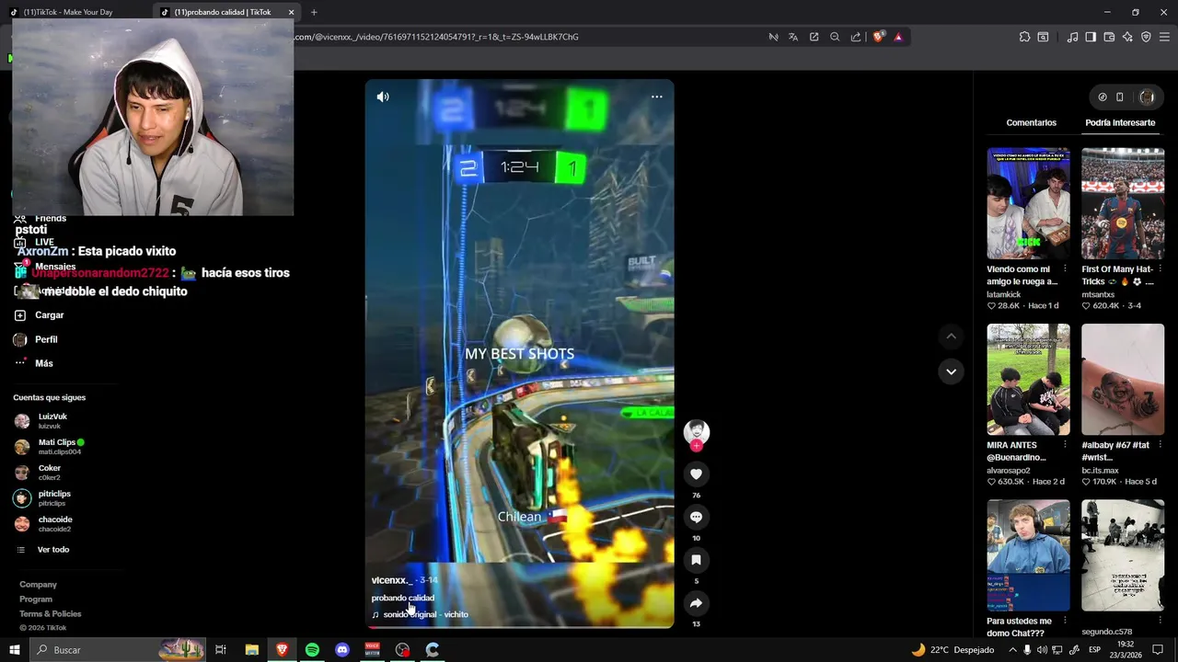Open the 'First Of Many Hat-Tricks' video thumbnail

(1123, 203)
